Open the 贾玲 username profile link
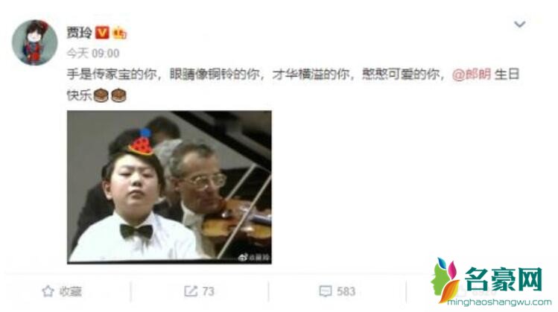Viewport: 558px width, 312px height. click(x=80, y=33)
